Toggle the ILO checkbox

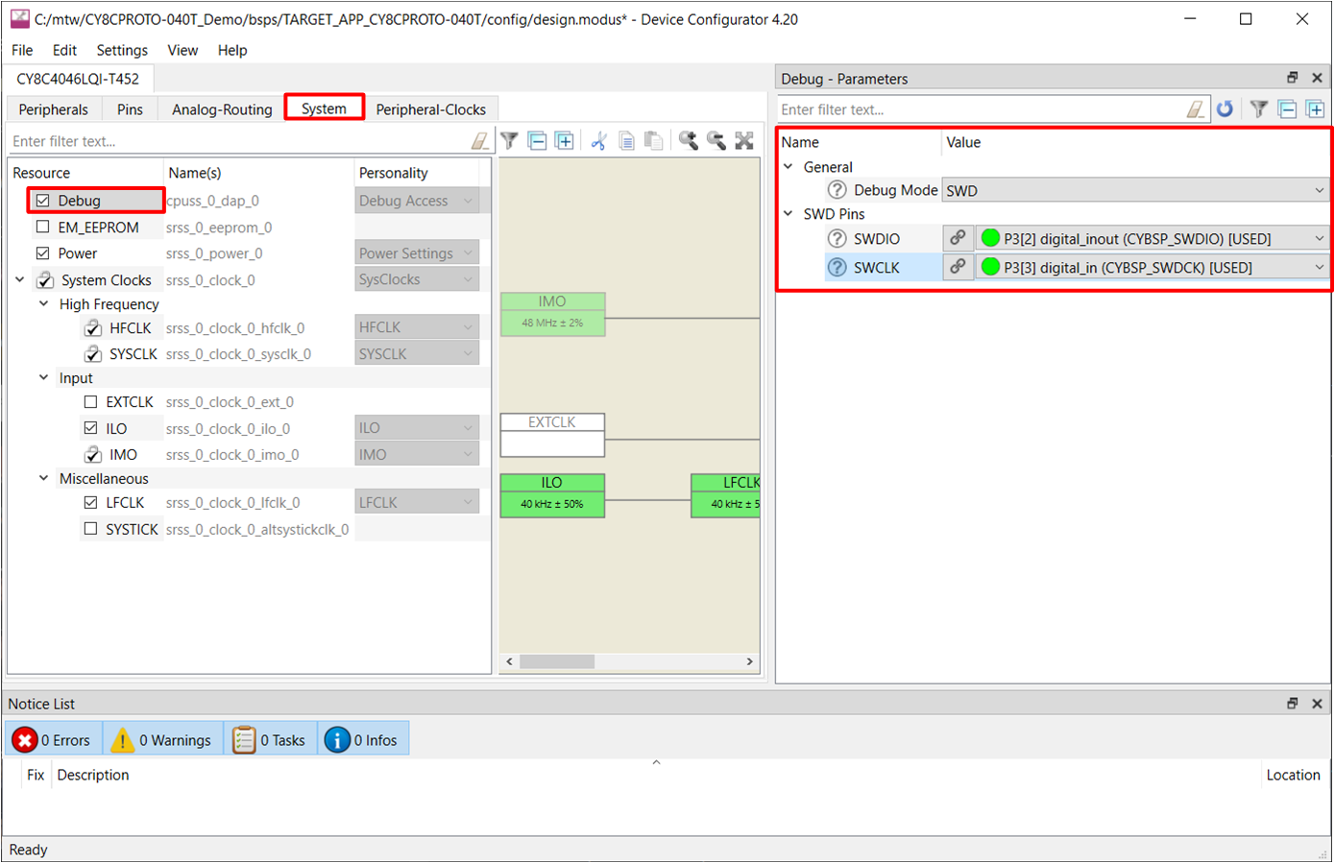(90, 428)
